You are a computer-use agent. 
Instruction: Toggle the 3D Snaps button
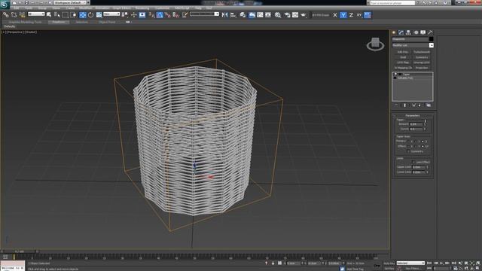point(152,15)
